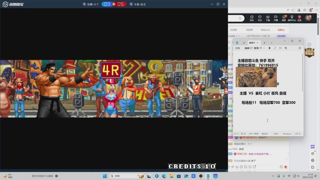This screenshot has height=180, width=320.
Task: Click the 斗鱼-包王 player name
Action: pyautogui.click(x=140, y=4)
